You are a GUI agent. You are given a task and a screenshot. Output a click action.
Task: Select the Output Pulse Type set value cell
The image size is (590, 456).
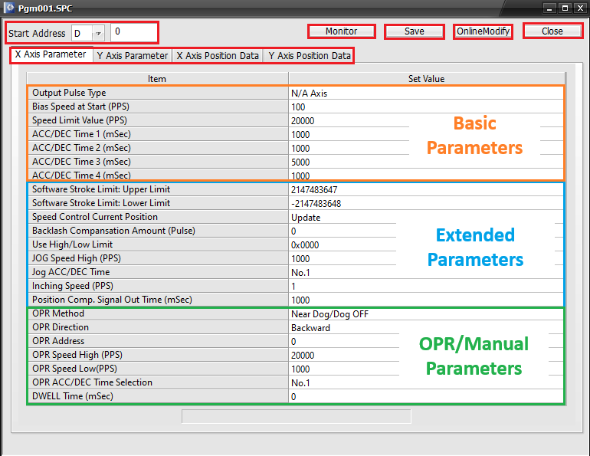[425, 93]
